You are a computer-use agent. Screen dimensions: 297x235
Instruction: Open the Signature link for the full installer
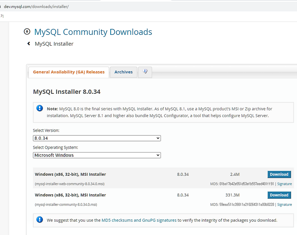pos(284,204)
